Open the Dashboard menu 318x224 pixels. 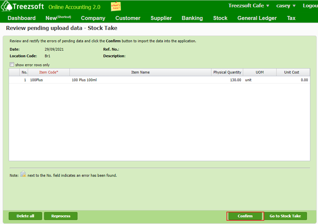coord(22,18)
